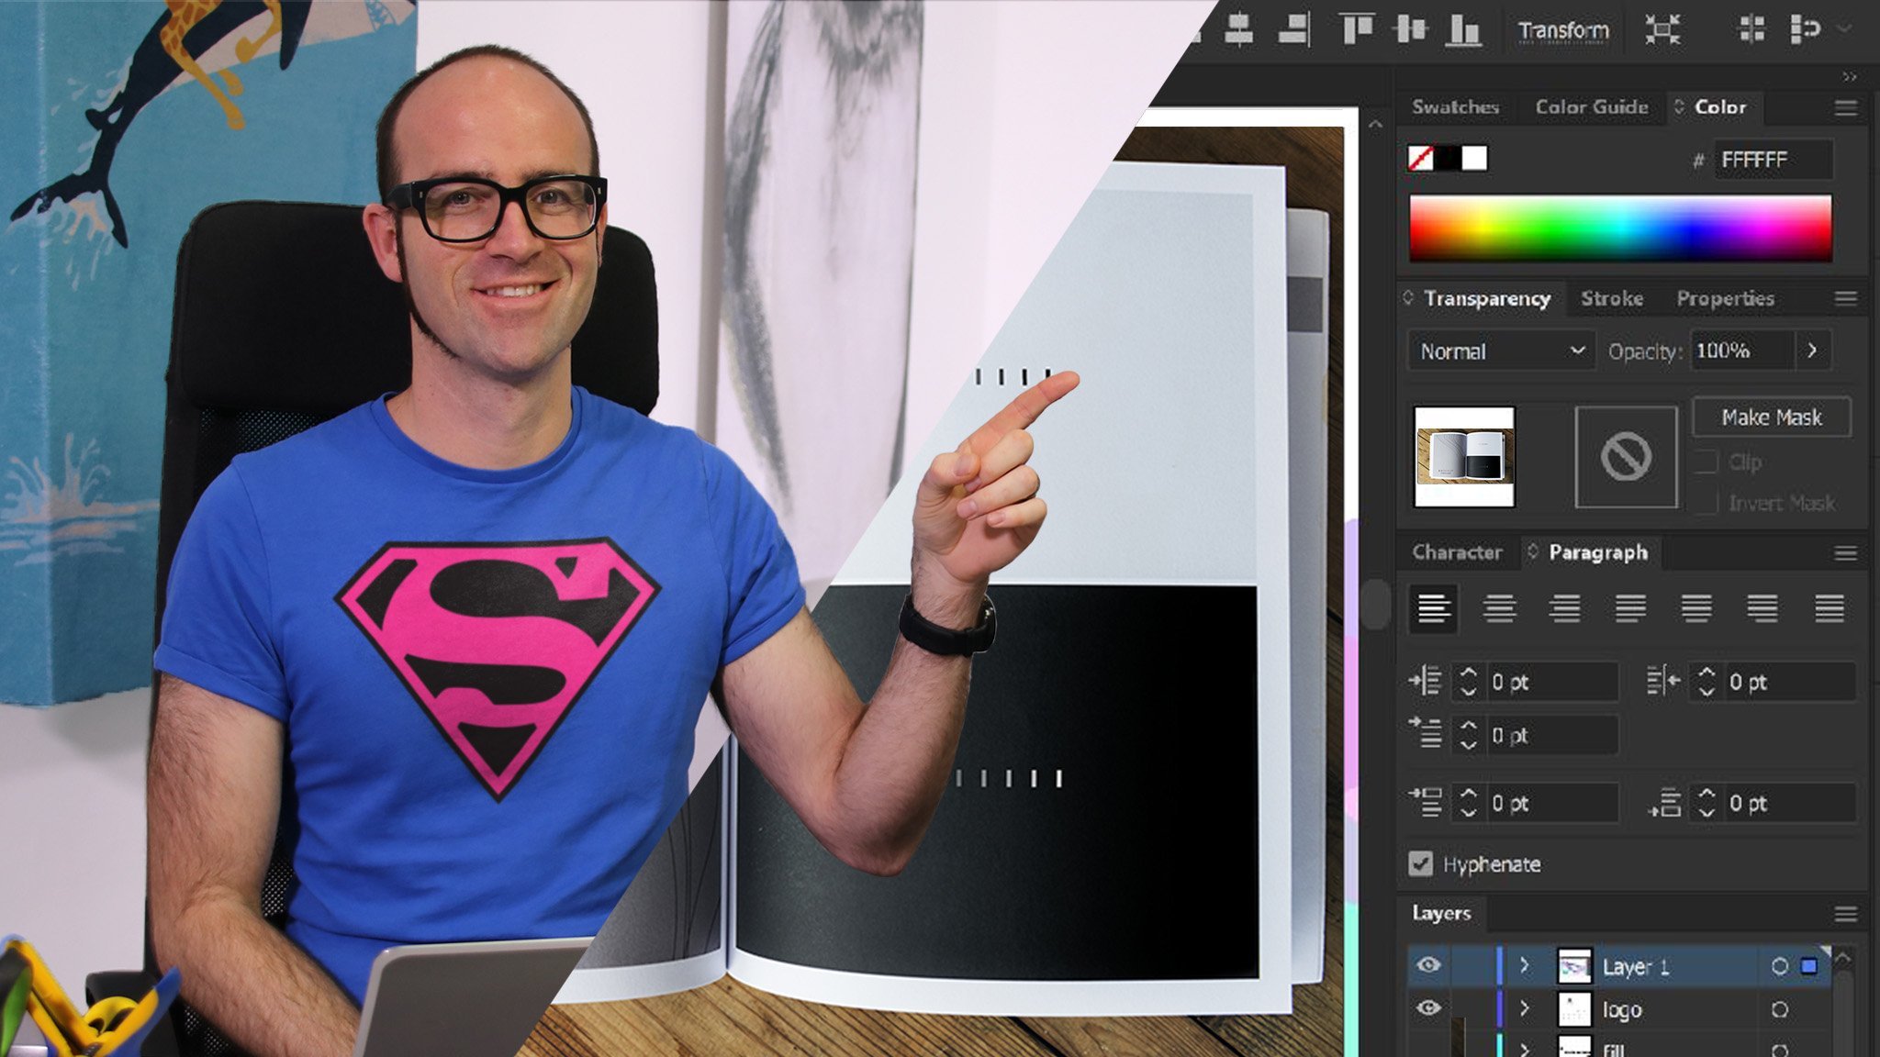Drag the color spectrum slider
The width and height of the screenshot is (1880, 1057).
(x=1623, y=225)
